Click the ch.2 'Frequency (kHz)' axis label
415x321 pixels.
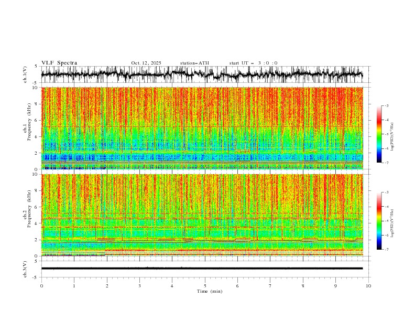click(29, 209)
